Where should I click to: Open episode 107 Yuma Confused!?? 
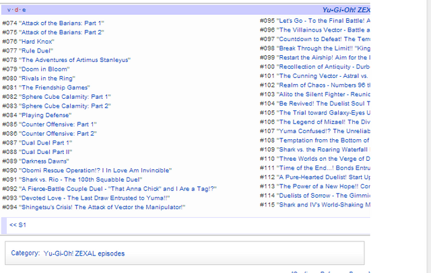tap(323, 131)
